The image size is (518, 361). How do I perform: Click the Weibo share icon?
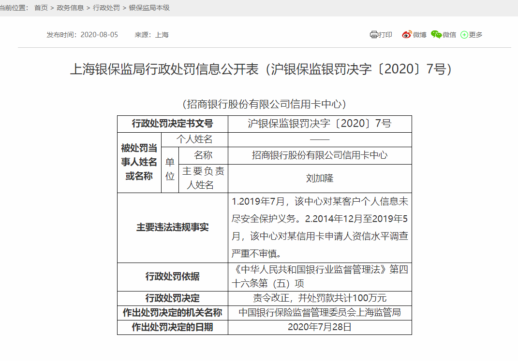(x=407, y=34)
